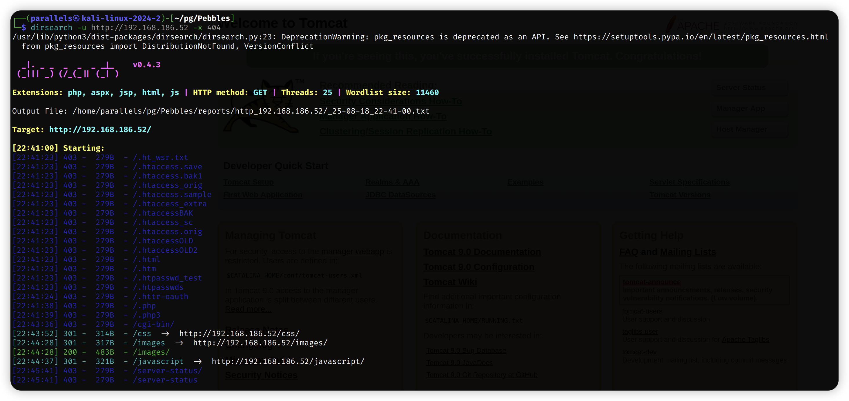Click the Output File path line
The width and height of the screenshot is (849, 401).
(221, 111)
